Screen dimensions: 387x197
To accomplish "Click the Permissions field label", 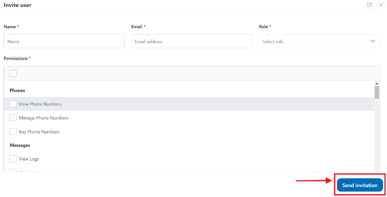I will (17, 59).
